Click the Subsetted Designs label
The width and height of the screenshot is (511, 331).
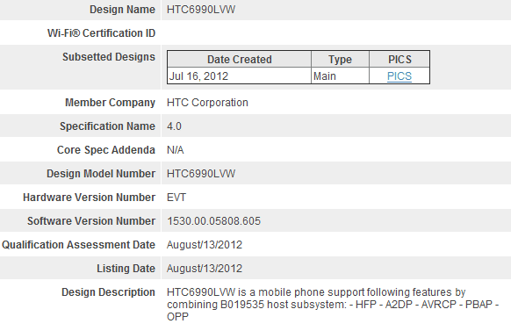click(109, 57)
